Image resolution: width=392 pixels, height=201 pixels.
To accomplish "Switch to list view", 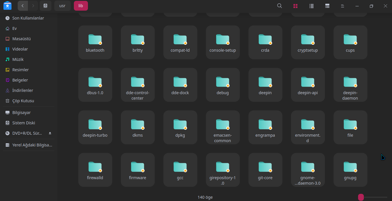I will (x=311, y=6).
